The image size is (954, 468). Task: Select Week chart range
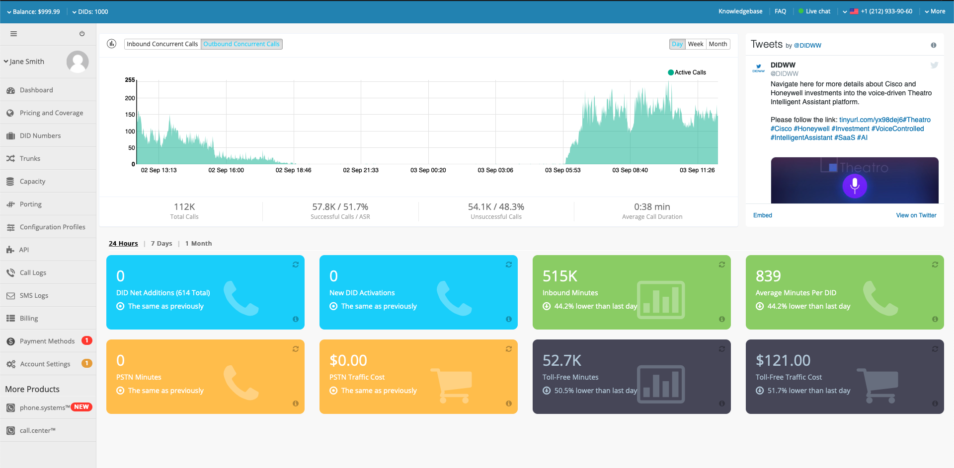tap(696, 44)
